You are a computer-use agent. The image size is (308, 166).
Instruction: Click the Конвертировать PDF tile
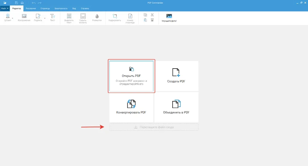click(x=132, y=107)
